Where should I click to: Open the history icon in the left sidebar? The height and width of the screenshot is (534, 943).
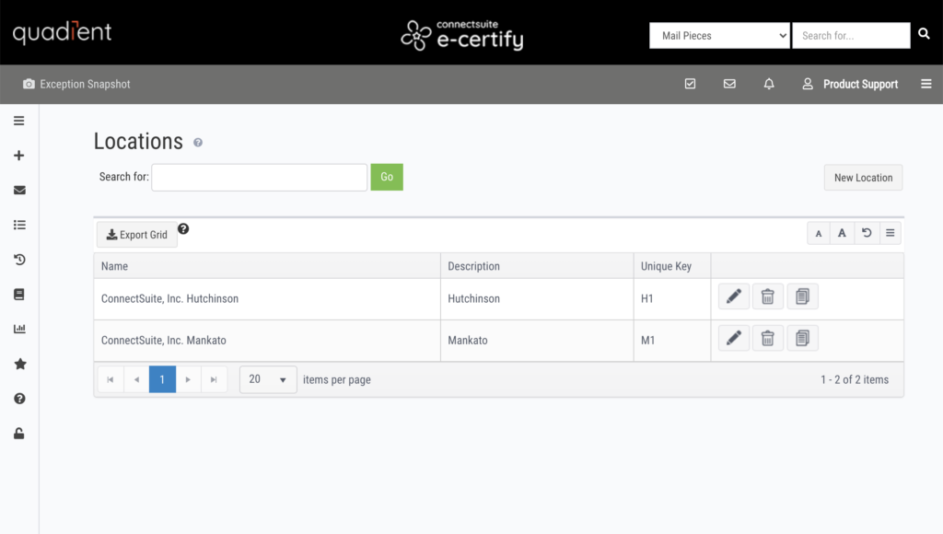click(18, 260)
